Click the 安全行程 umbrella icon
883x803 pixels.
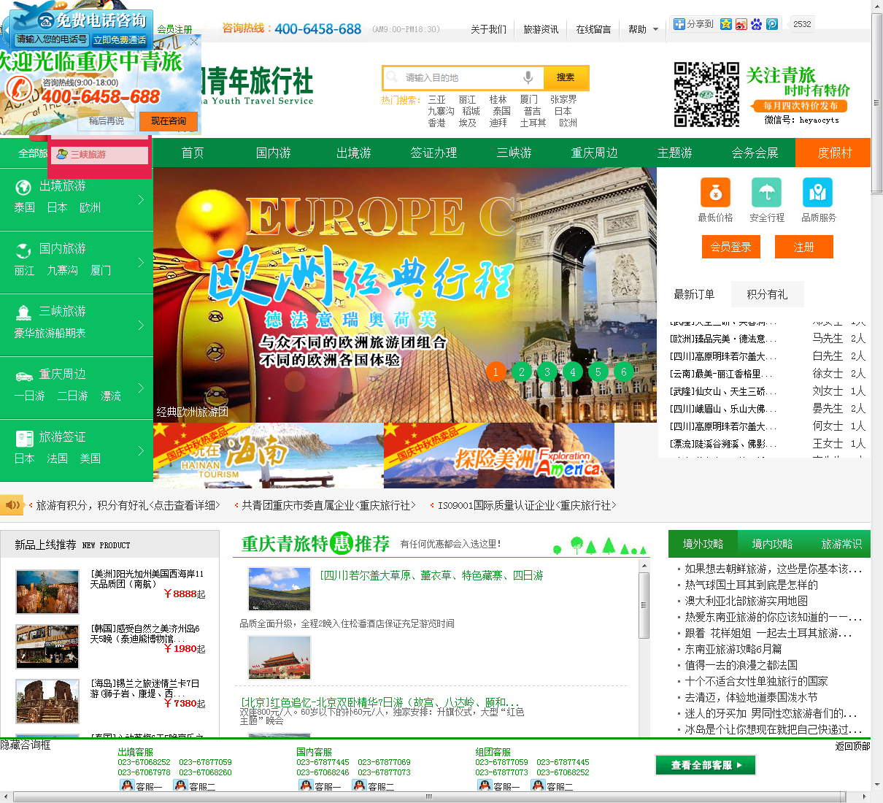(766, 193)
